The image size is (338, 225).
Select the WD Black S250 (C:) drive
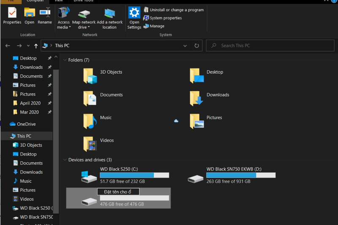(x=125, y=175)
